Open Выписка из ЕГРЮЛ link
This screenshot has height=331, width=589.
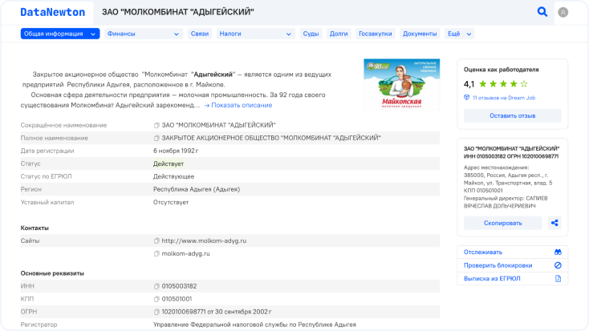pyautogui.click(x=492, y=278)
